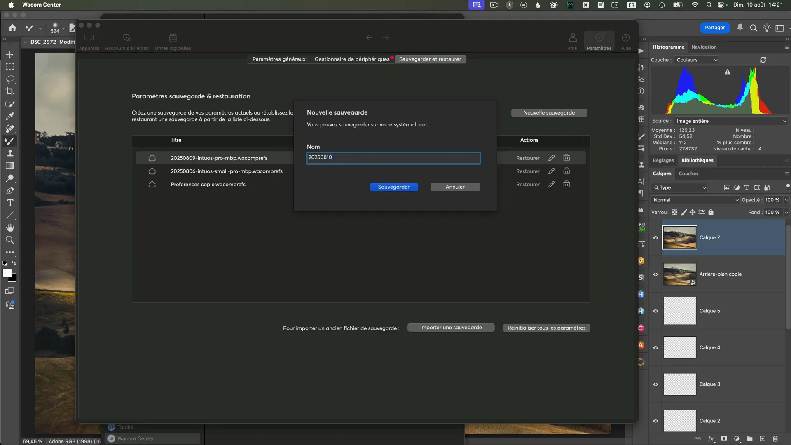Open the Normal blend mode dropdown
The image size is (791, 445).
(695, 200)
